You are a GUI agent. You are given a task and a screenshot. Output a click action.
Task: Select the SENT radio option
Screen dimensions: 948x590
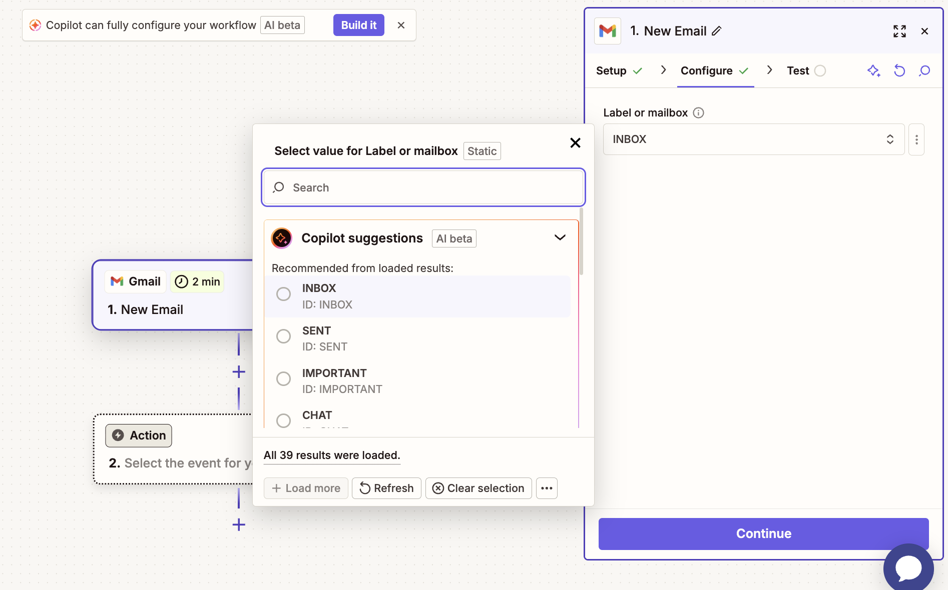284,336
